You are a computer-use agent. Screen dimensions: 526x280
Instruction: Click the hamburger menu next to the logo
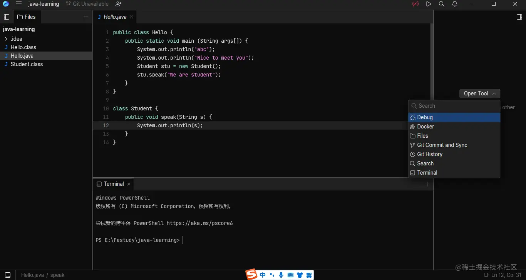click(x=18, y=4)
